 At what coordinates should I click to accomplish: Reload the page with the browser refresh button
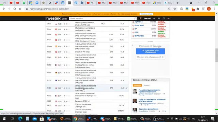coord(15,9)
